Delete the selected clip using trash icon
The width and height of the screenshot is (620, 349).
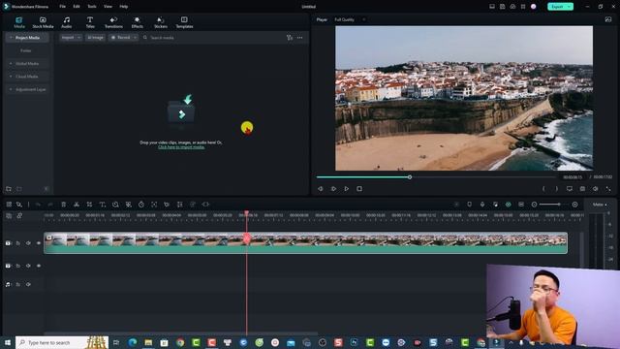(63, 205)
